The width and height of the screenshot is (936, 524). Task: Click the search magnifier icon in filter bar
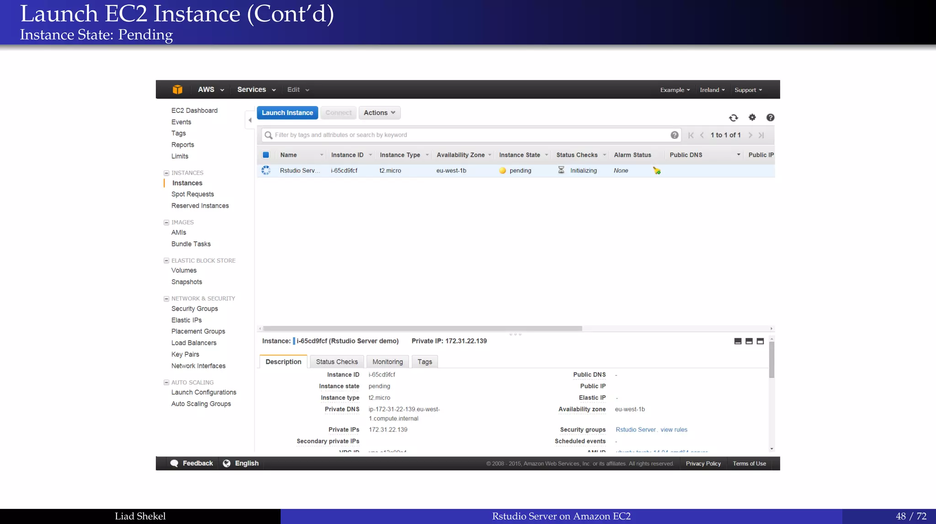[269, 135]
